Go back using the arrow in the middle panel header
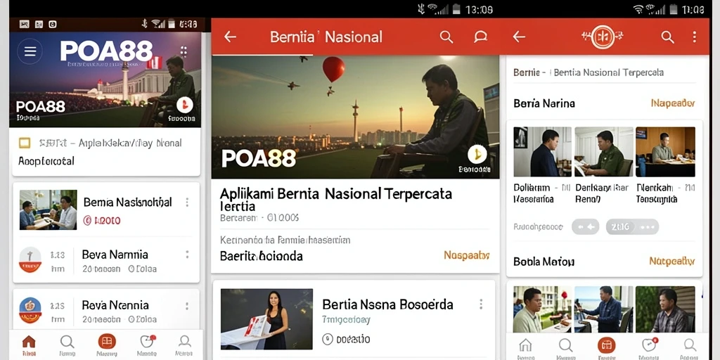Screen dimensions: 720x360 point(230,37)
